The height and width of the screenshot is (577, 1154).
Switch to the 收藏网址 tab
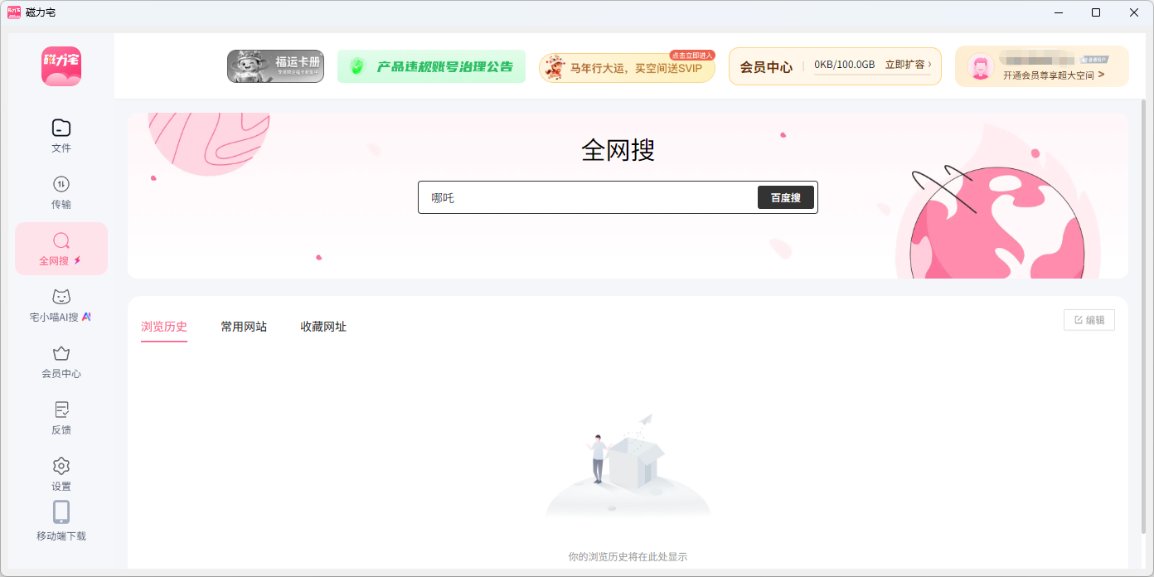point(323,327)
